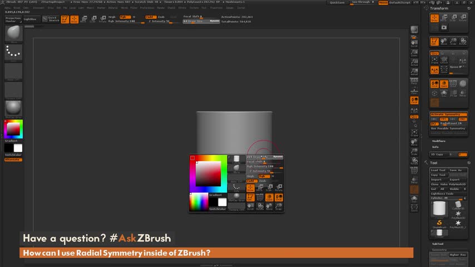Toggle Persp perspective on the right shelf
475x267 pixels.
coord(414,81)
